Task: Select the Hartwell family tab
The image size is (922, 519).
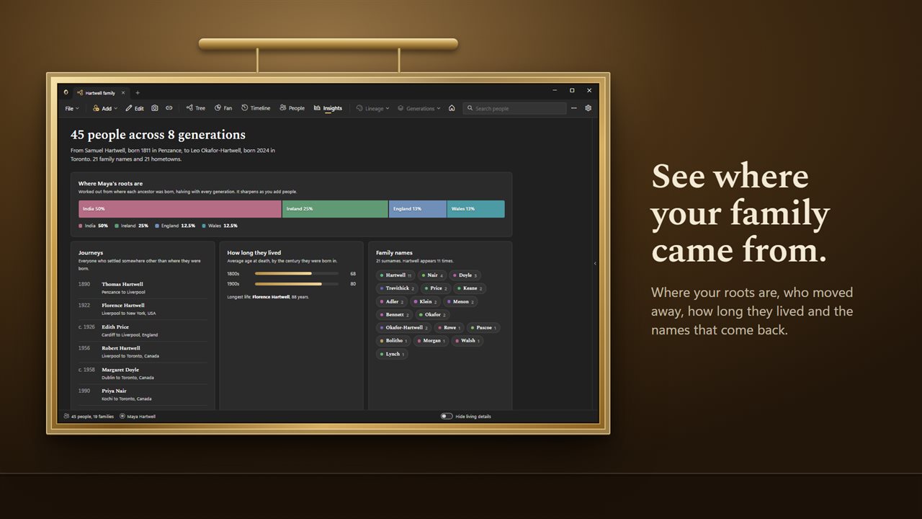Action: (x=101, y=92)
